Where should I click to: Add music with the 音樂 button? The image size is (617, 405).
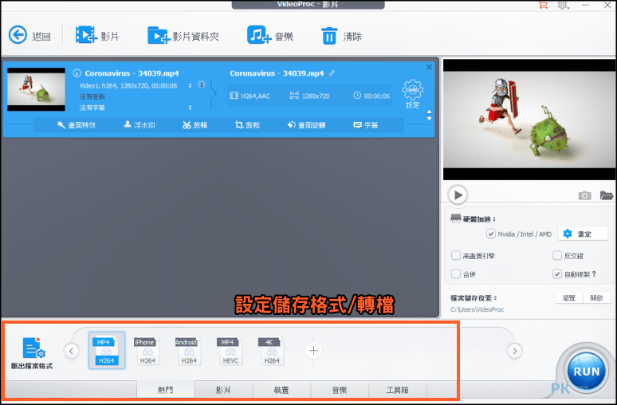(x=270, y=36)
